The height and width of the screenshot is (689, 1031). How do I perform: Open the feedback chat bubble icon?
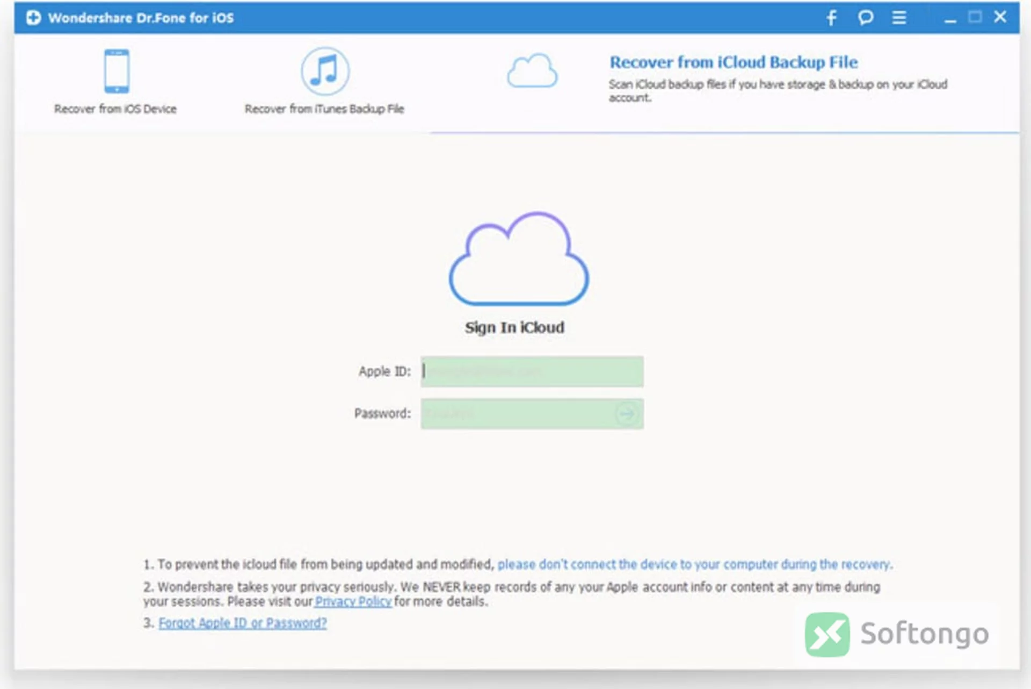(866, 18)
